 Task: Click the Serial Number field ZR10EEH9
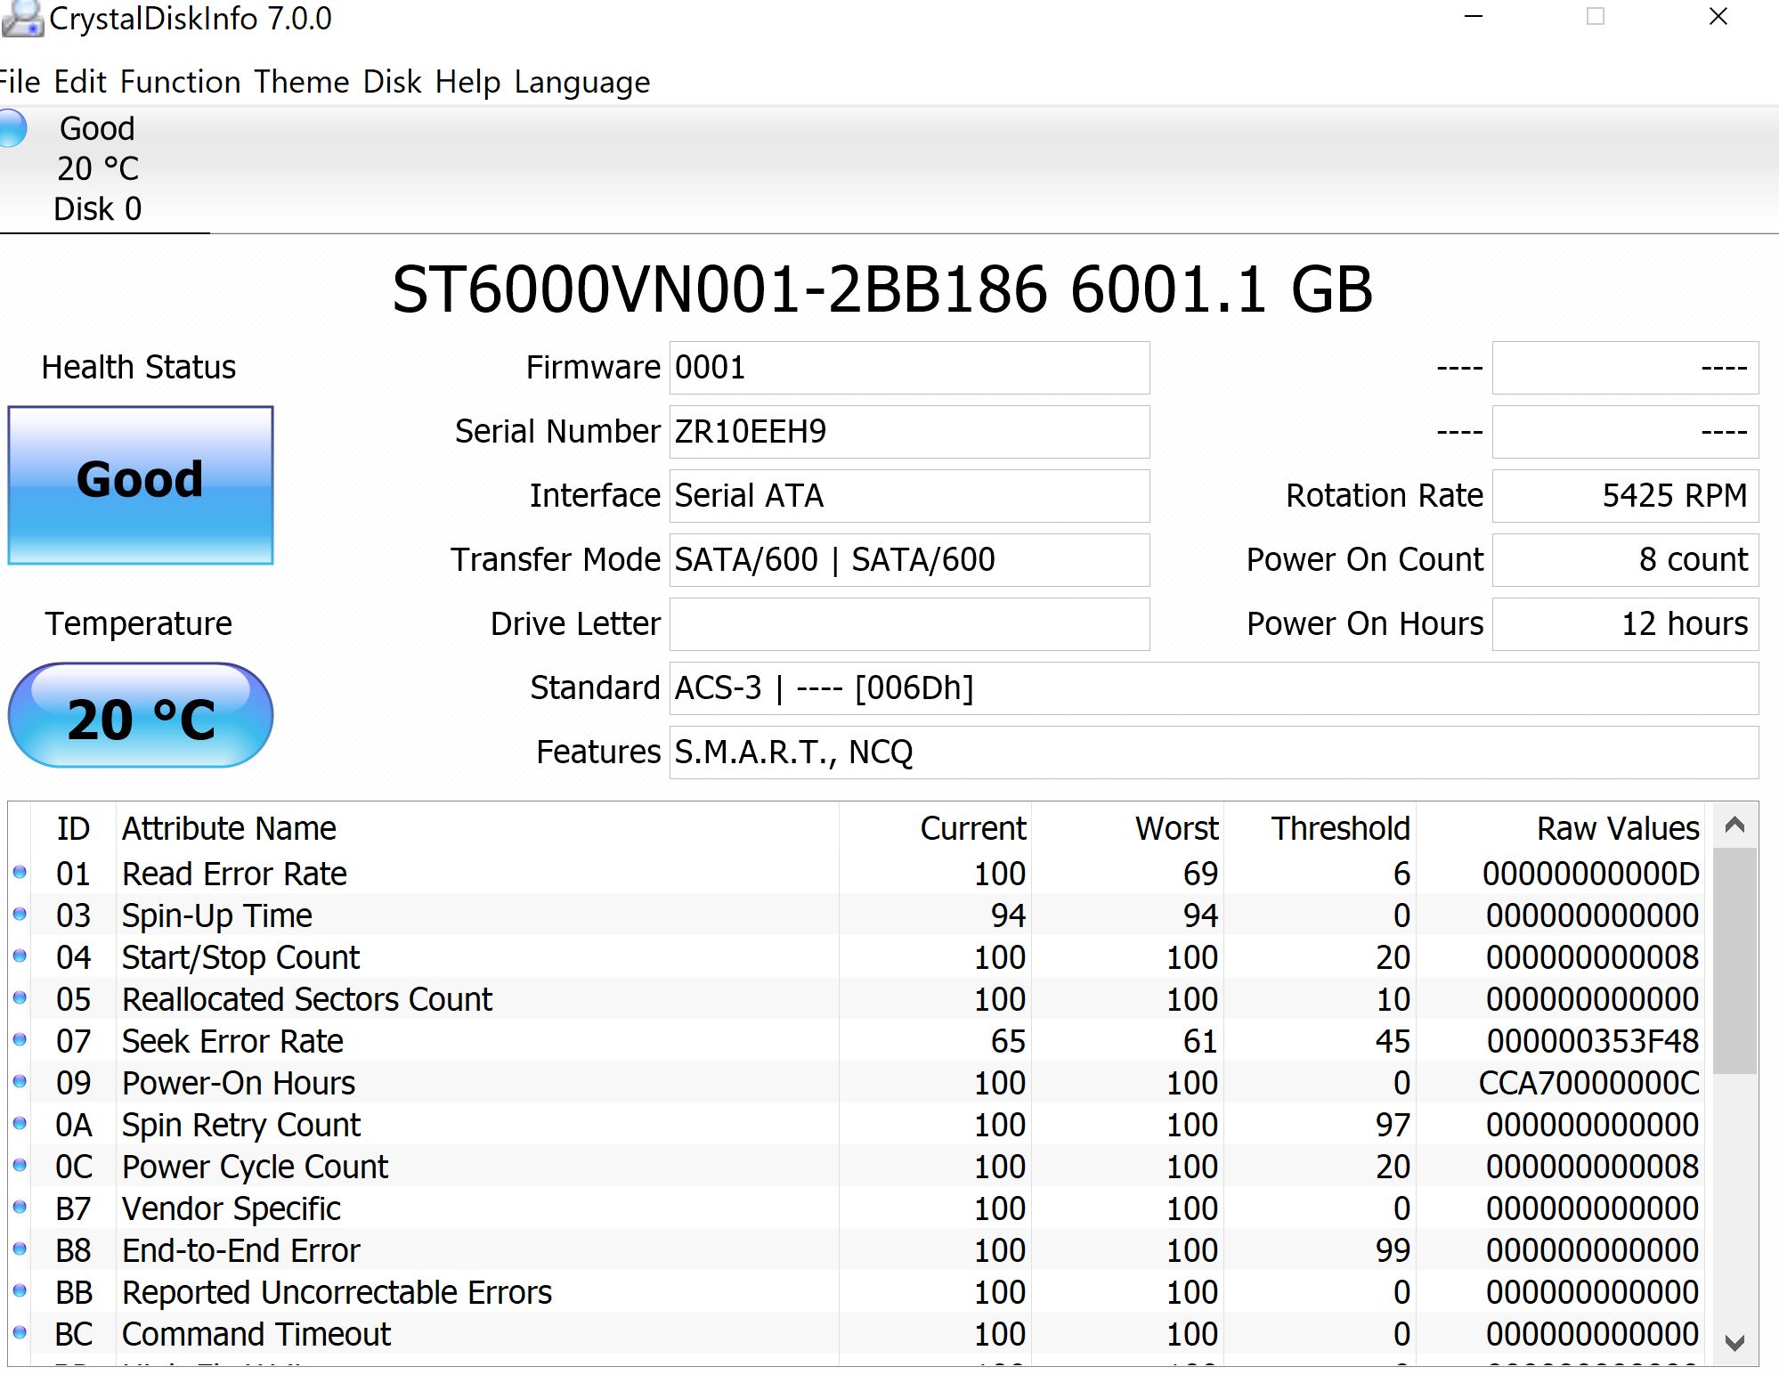click(909, 432)
